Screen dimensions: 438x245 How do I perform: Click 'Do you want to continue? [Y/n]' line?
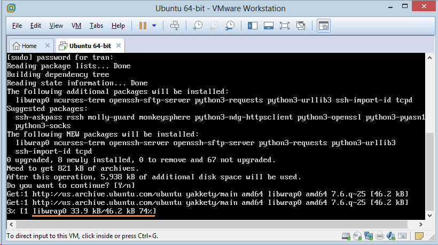tap(71, 186)
